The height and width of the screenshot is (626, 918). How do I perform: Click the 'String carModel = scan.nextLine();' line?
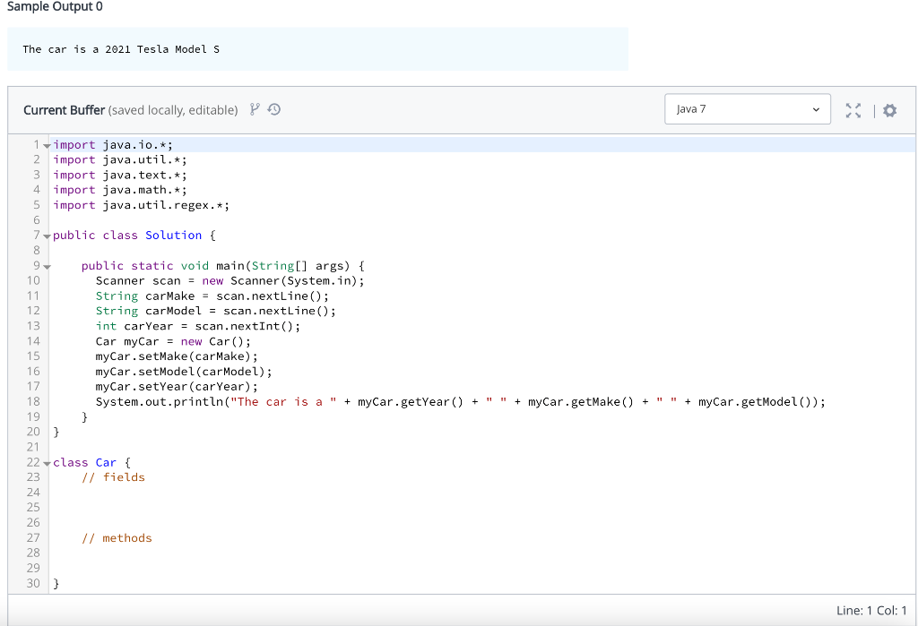tap(216, 311)
